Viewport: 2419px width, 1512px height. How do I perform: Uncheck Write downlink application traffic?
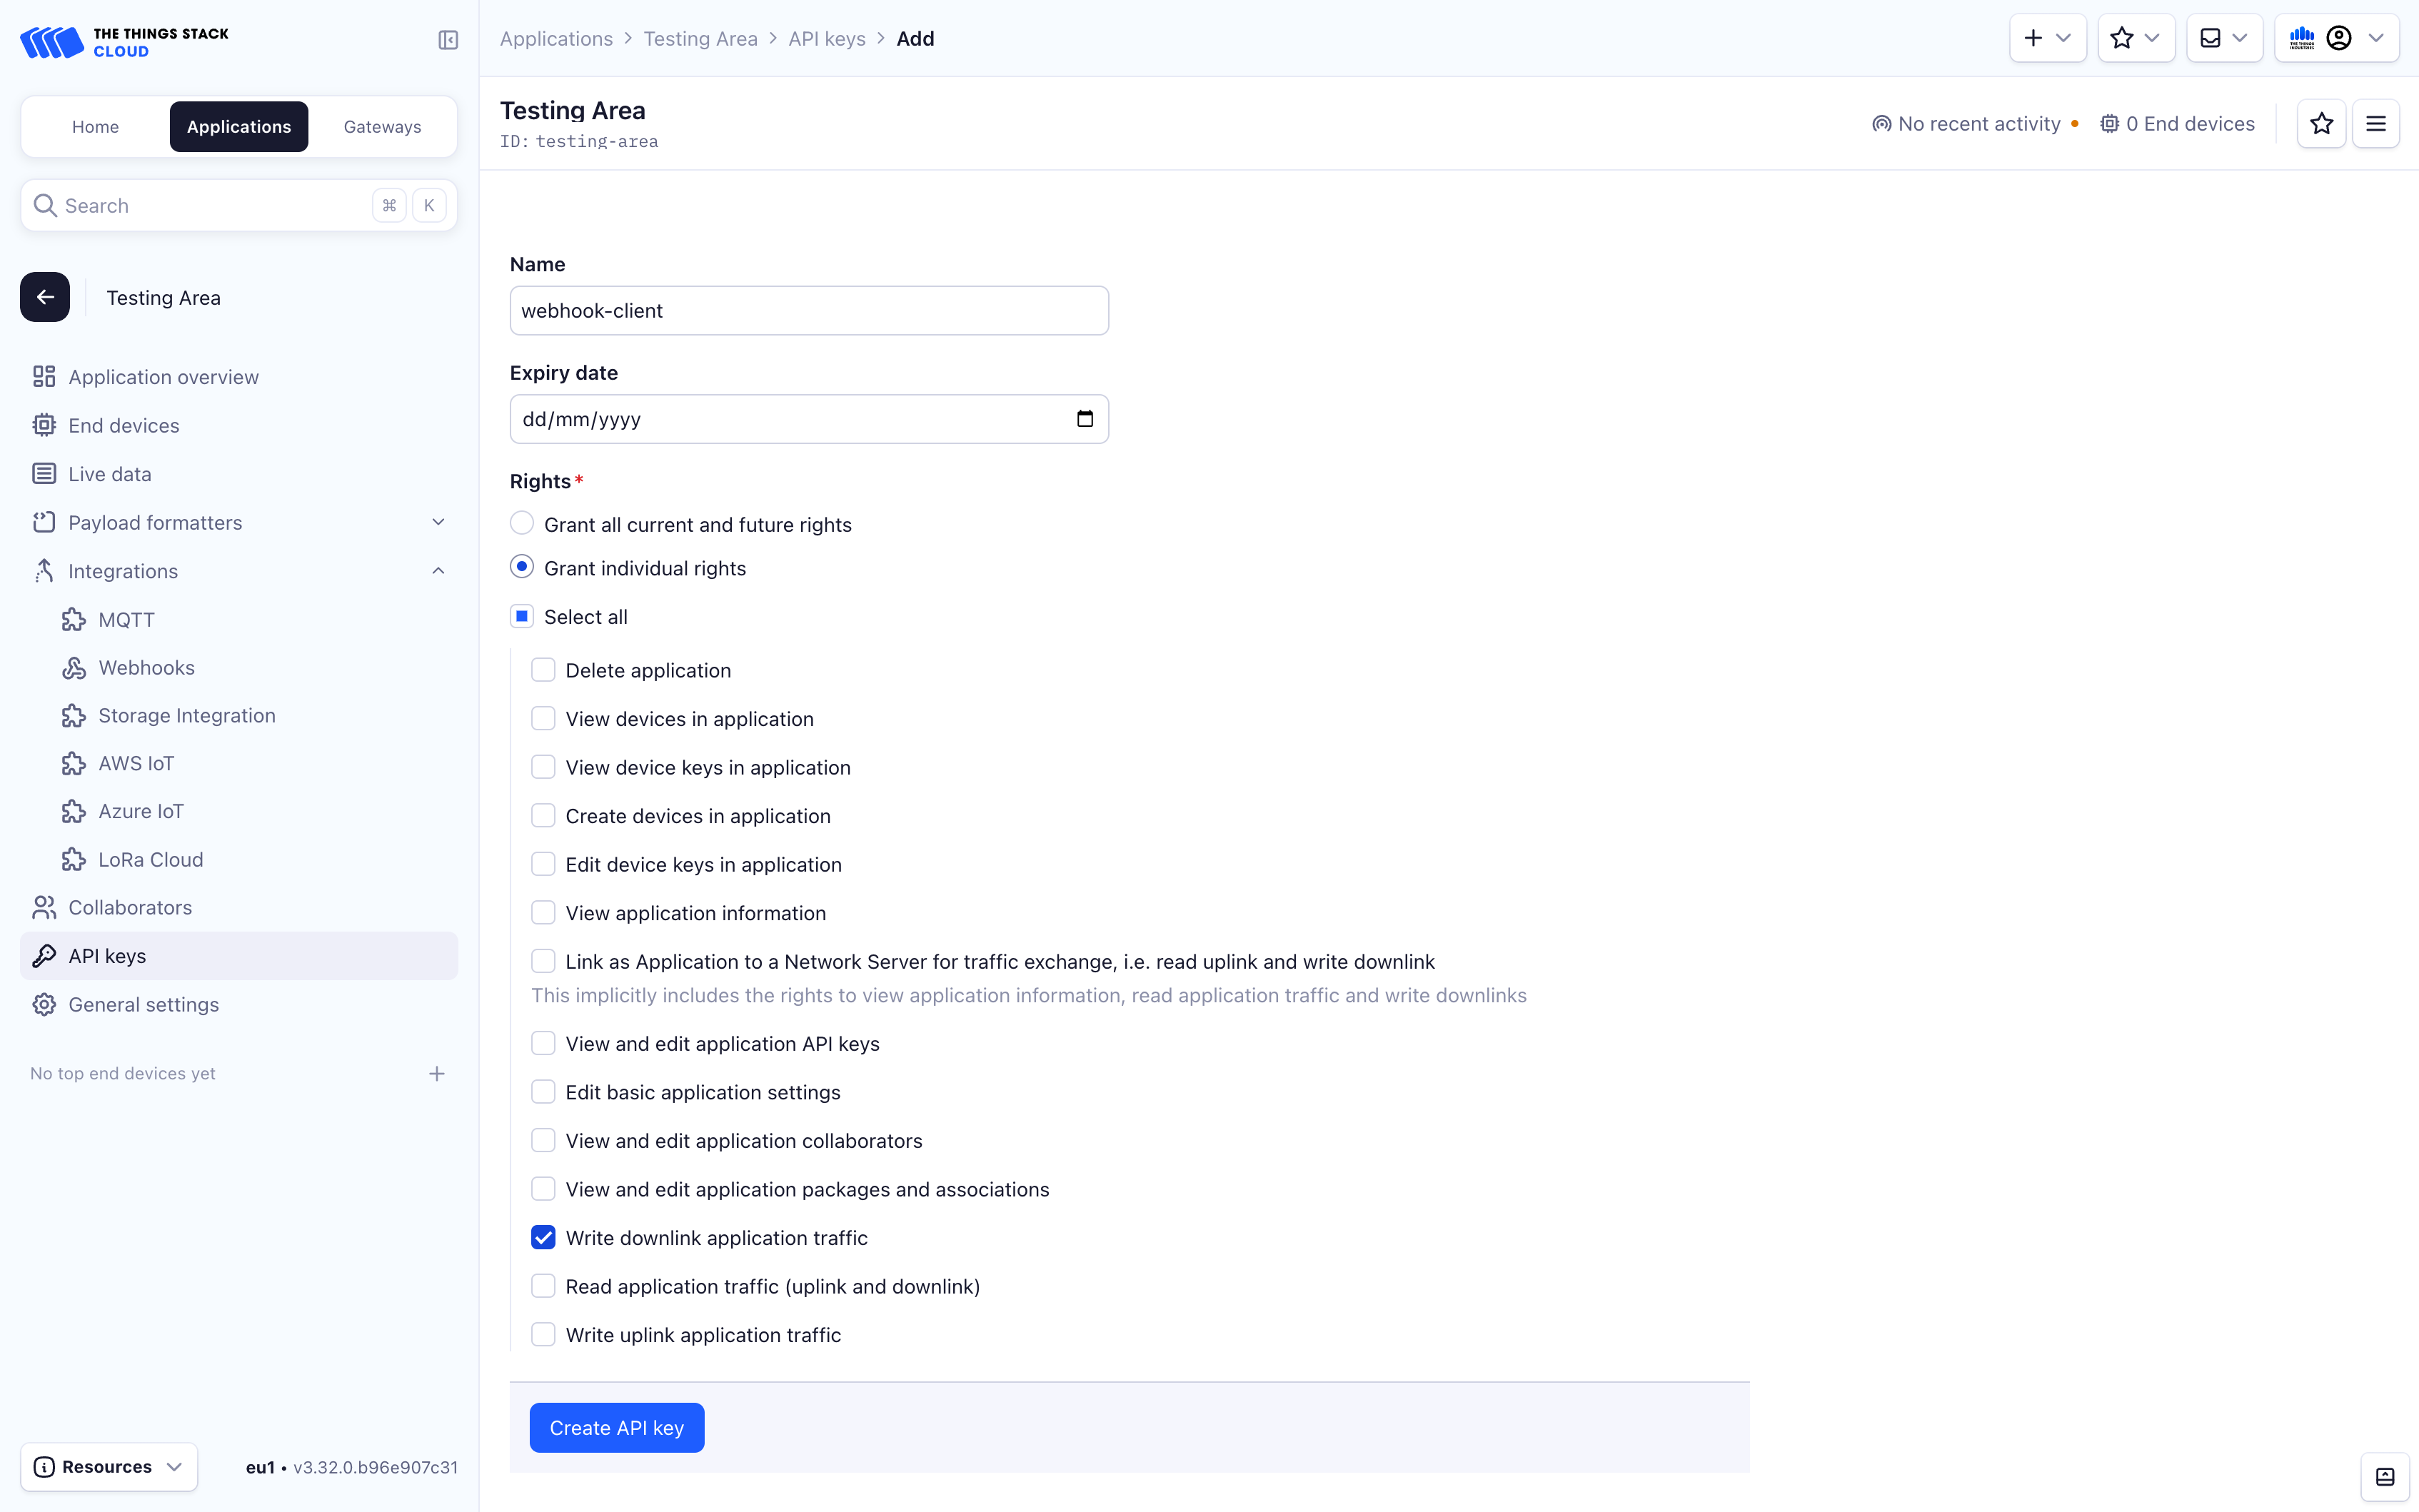click(543, 1237)
